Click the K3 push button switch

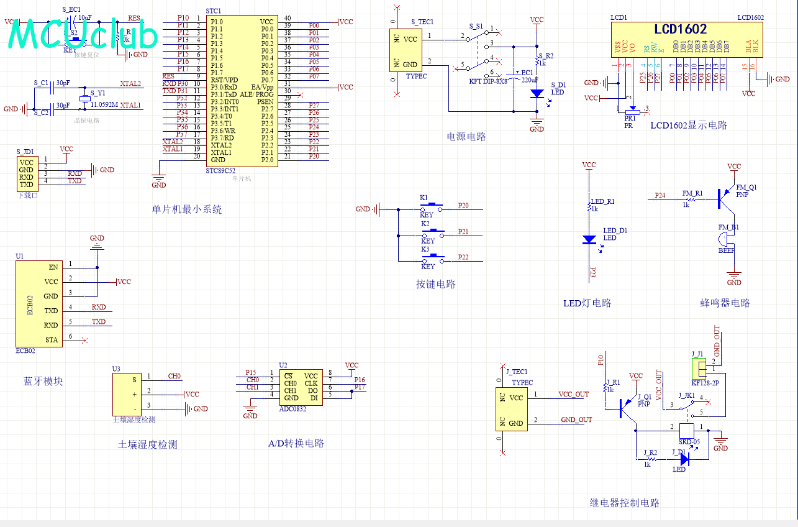pyautogui.click(x=432, y=258)
